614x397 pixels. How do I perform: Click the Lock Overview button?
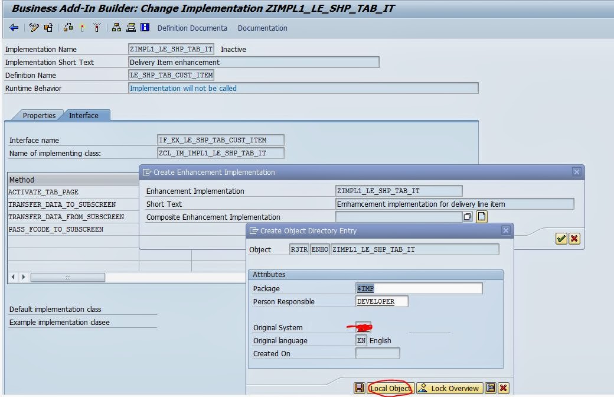(449, 388)
